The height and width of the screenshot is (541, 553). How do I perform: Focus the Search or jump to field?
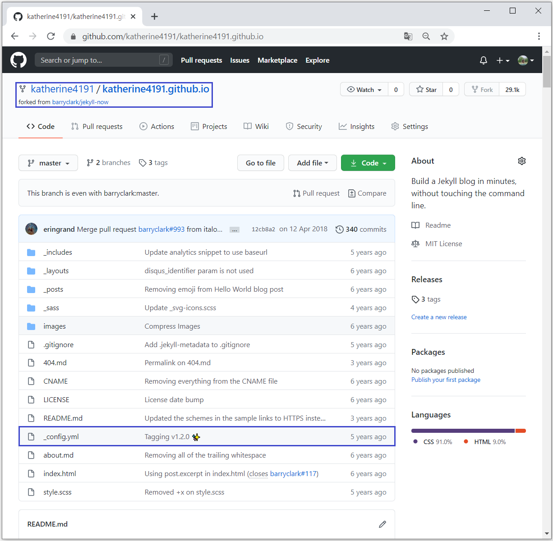pyautogui.click(x=104, y=60)
